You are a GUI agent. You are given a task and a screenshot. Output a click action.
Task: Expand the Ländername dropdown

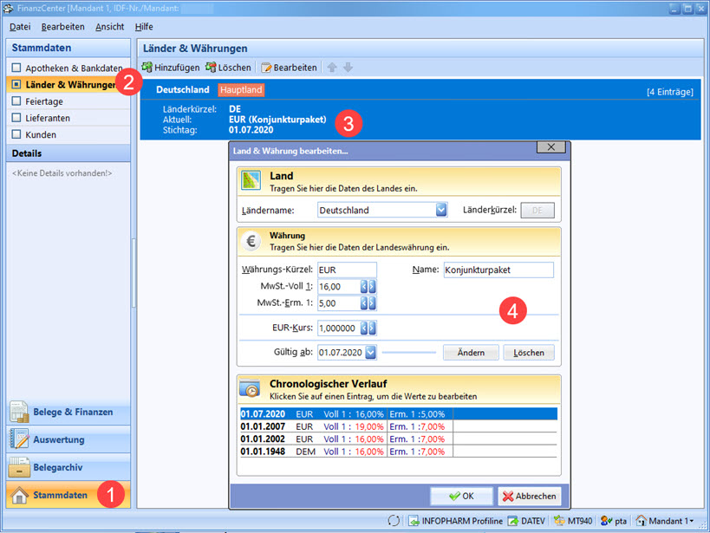tap(441, 210)
